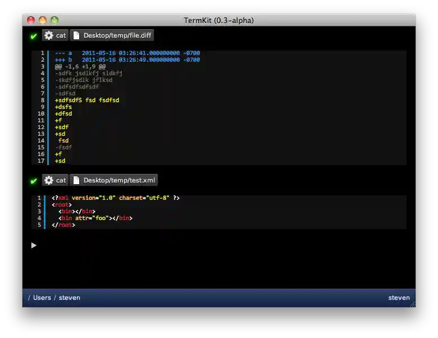Click the cat label in the first command

[x=61, y=35]
